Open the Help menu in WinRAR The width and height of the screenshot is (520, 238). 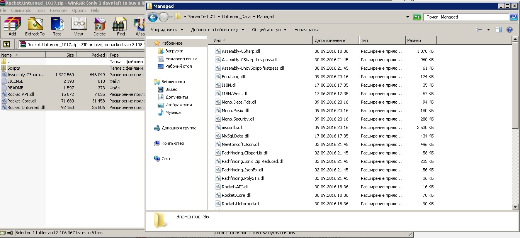click(95, 10)
